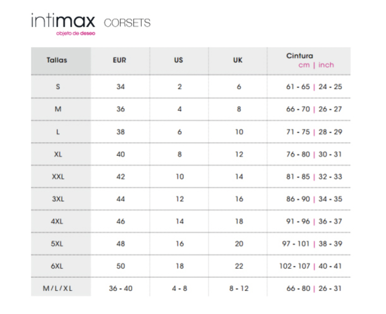The image size is (386, 314).
Task: Click the UK column header
Action: (238, 60)
